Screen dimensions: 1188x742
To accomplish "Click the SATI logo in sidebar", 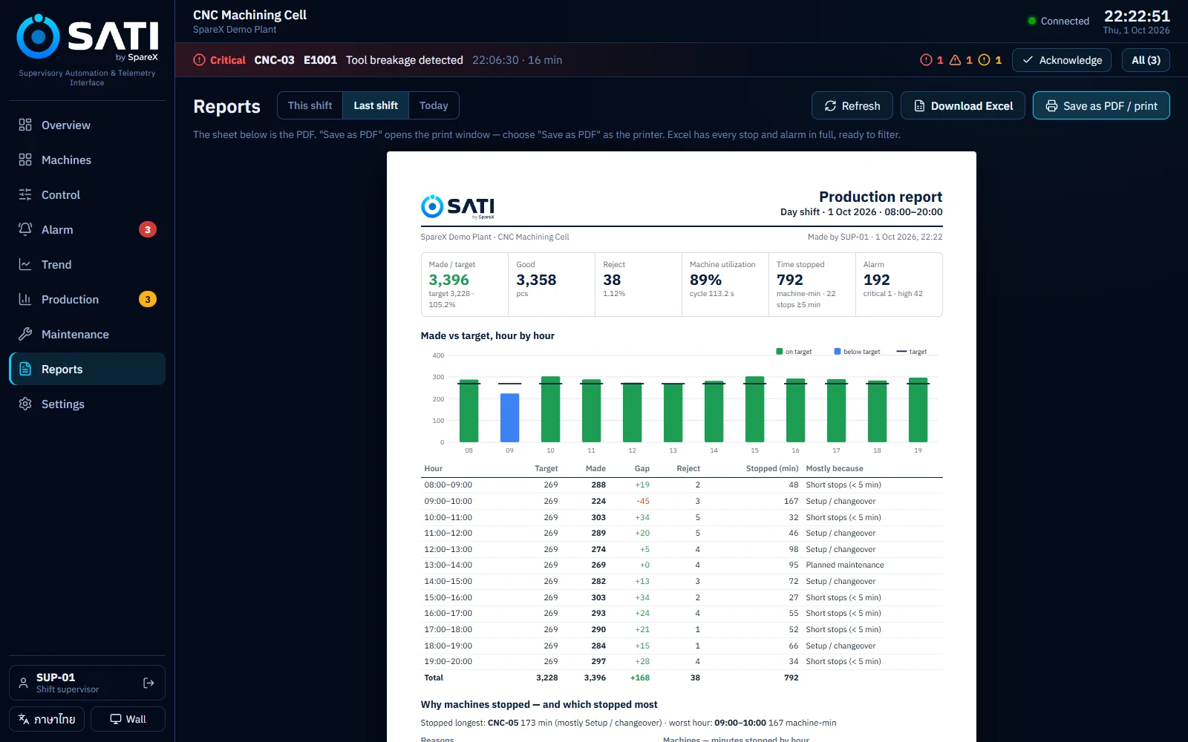I will 88,37.
